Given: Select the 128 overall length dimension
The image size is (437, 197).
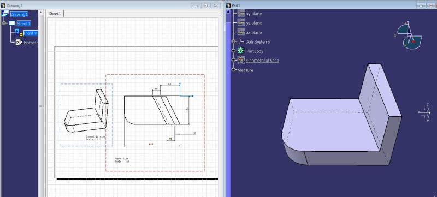Looking at the screenshot, I should 151,144.
